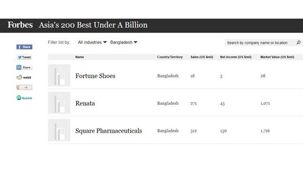Sort by Net Income column header
303x173 pixels.
(236, 57)
